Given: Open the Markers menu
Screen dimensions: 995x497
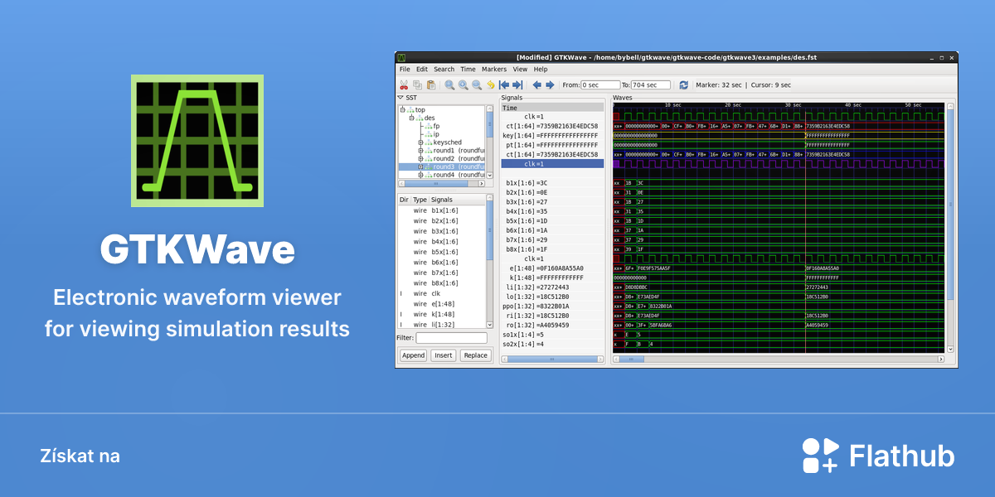Looking at the screenshot, I should tap(494, 70).
